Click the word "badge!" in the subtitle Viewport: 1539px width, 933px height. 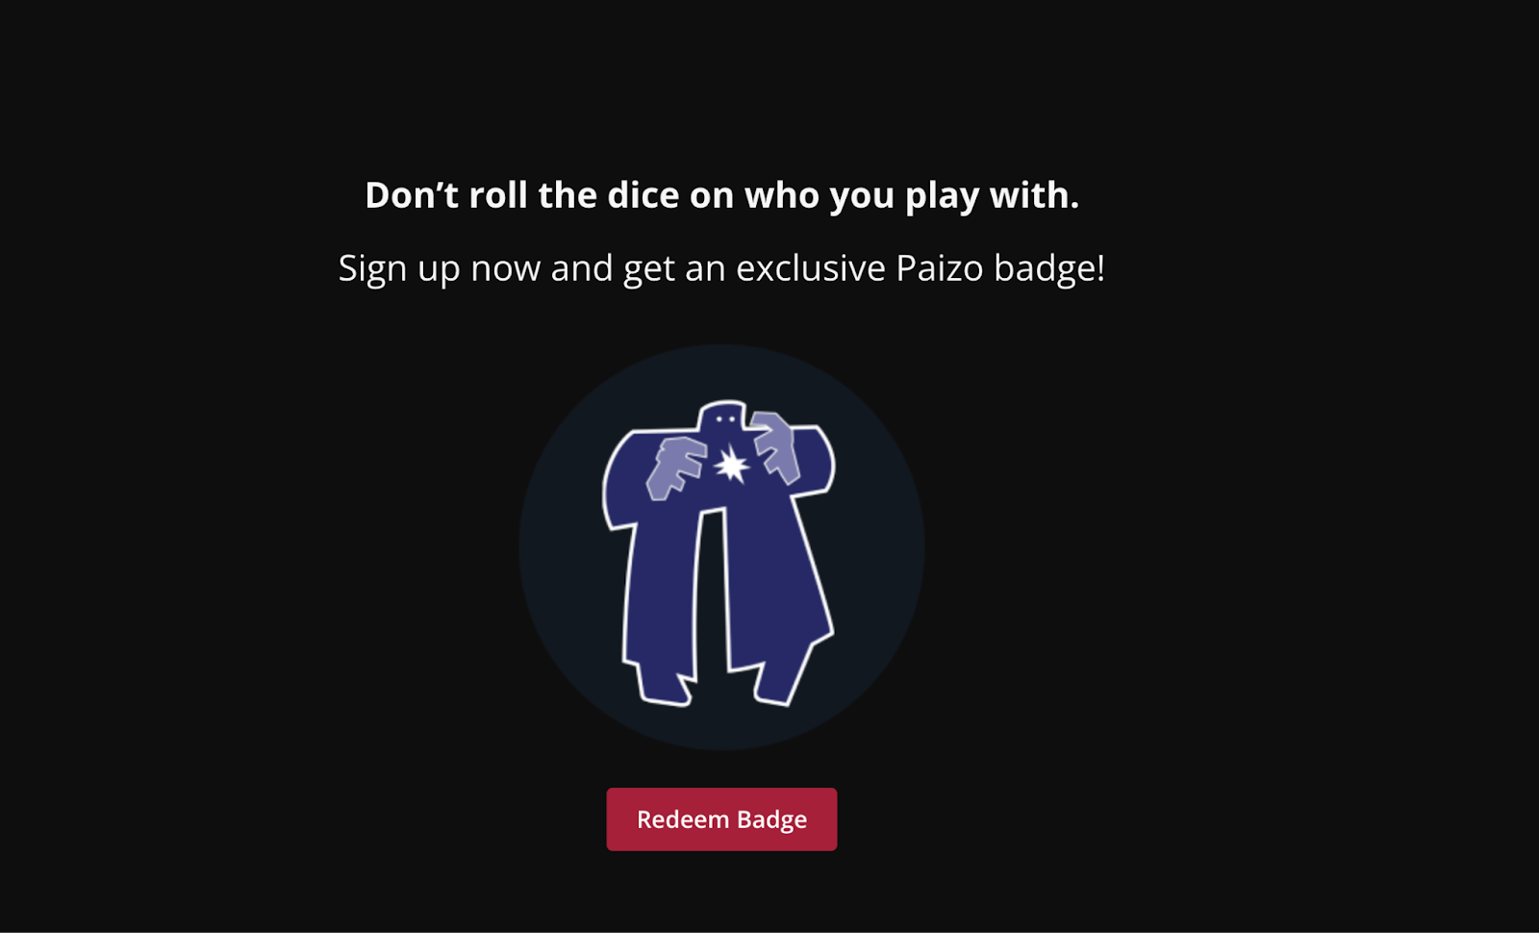[1049, 269]
